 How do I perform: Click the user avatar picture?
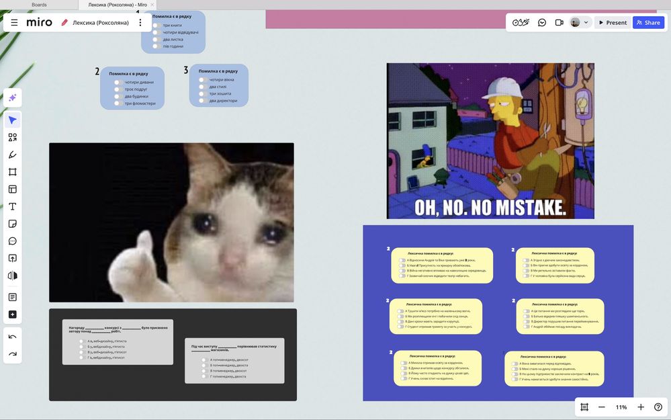[575, 22]
